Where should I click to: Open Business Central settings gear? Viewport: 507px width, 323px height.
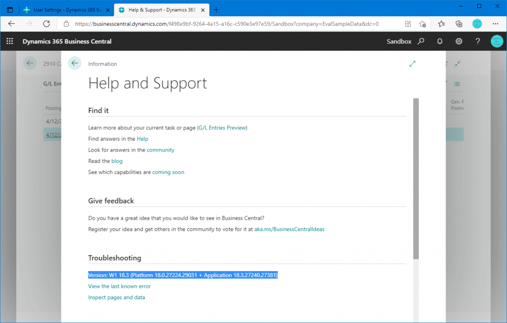[459, 41]
